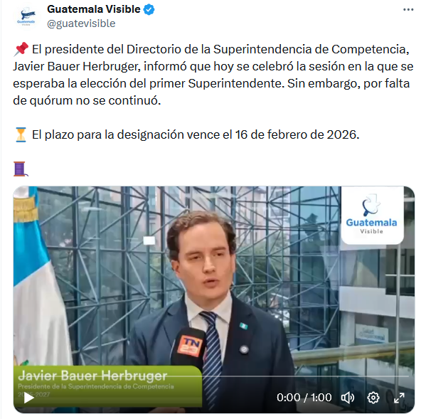Open the three-dot more options menu

pos(408,10)
